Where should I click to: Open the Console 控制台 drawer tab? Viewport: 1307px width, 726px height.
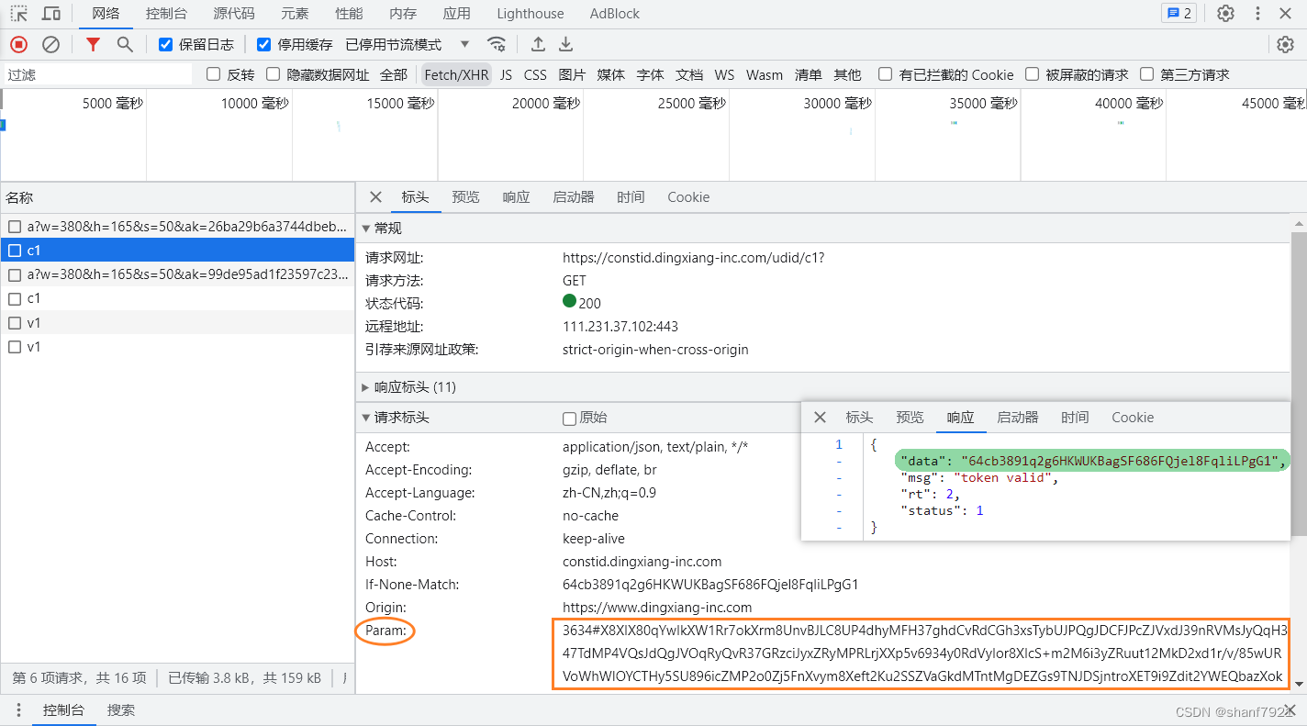coord(63,710)
